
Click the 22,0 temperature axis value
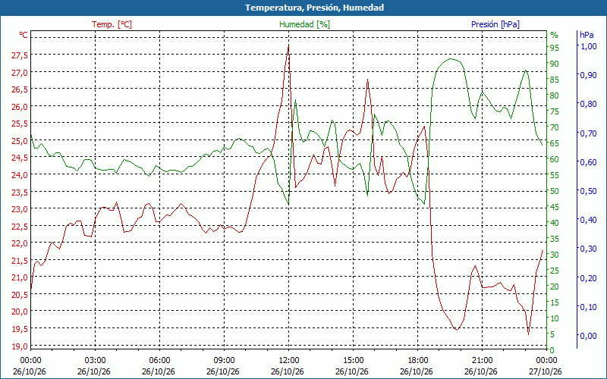point(20,243)
